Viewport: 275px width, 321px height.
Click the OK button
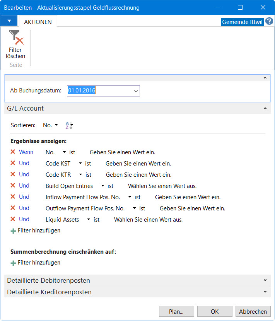coord(215,311)
